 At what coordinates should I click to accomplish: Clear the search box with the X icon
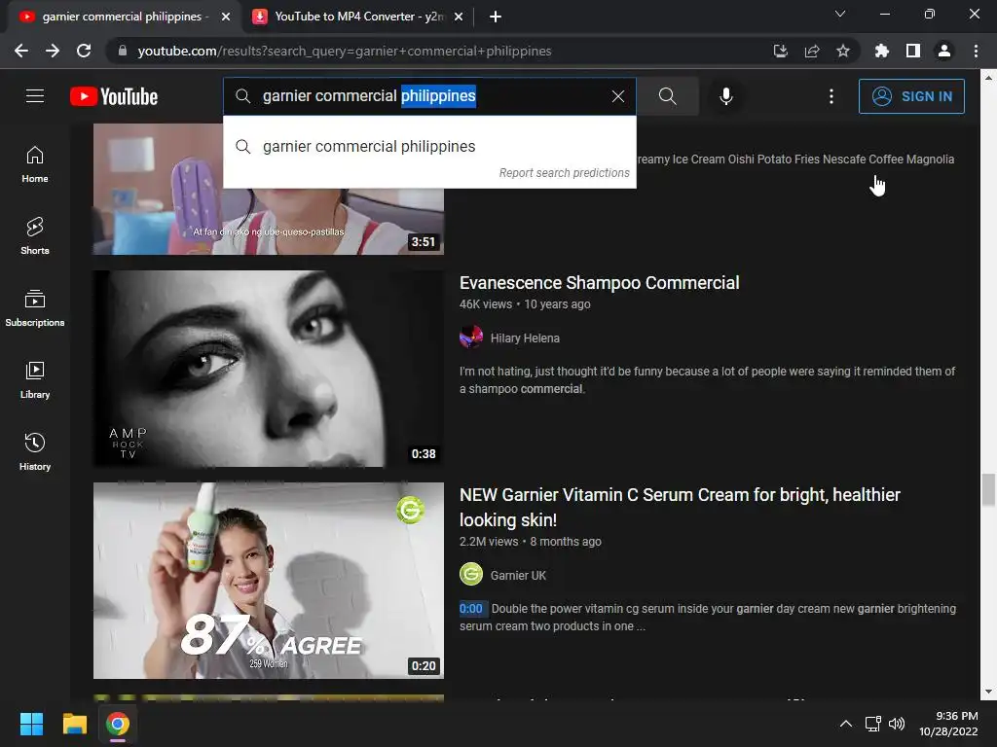pos(618,96)
